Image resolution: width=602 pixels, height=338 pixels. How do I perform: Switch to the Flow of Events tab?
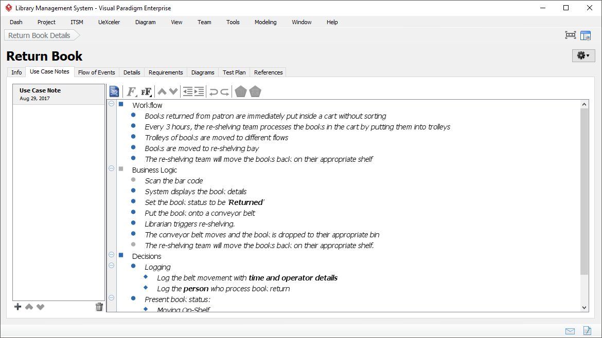[x=96, y=72]
